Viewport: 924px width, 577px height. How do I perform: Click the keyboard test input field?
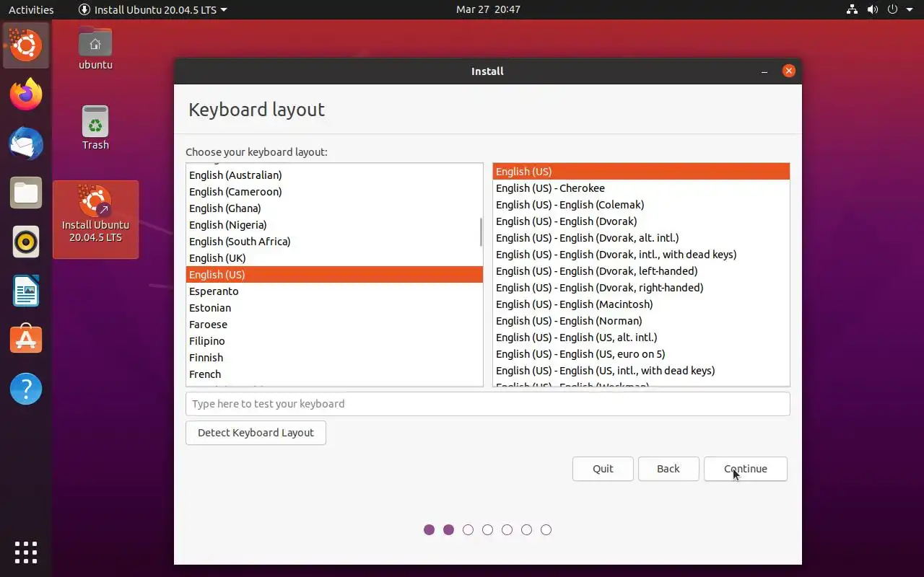[487, 404]
